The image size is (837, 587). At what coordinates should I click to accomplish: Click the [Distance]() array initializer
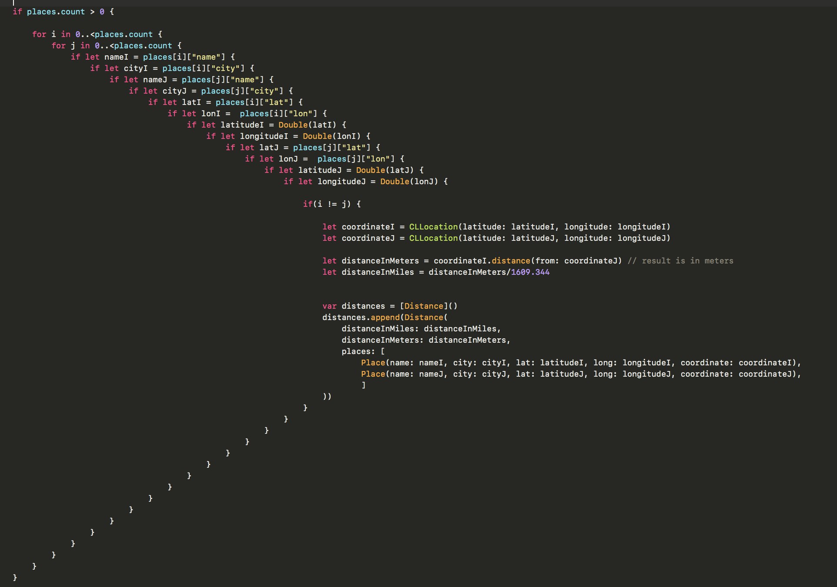pos(429,306)
